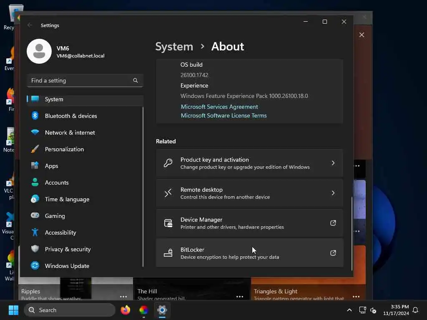Click the About page vertical scrollbar
Viewport: 427px width, 320px height.
tap(352, 233)
